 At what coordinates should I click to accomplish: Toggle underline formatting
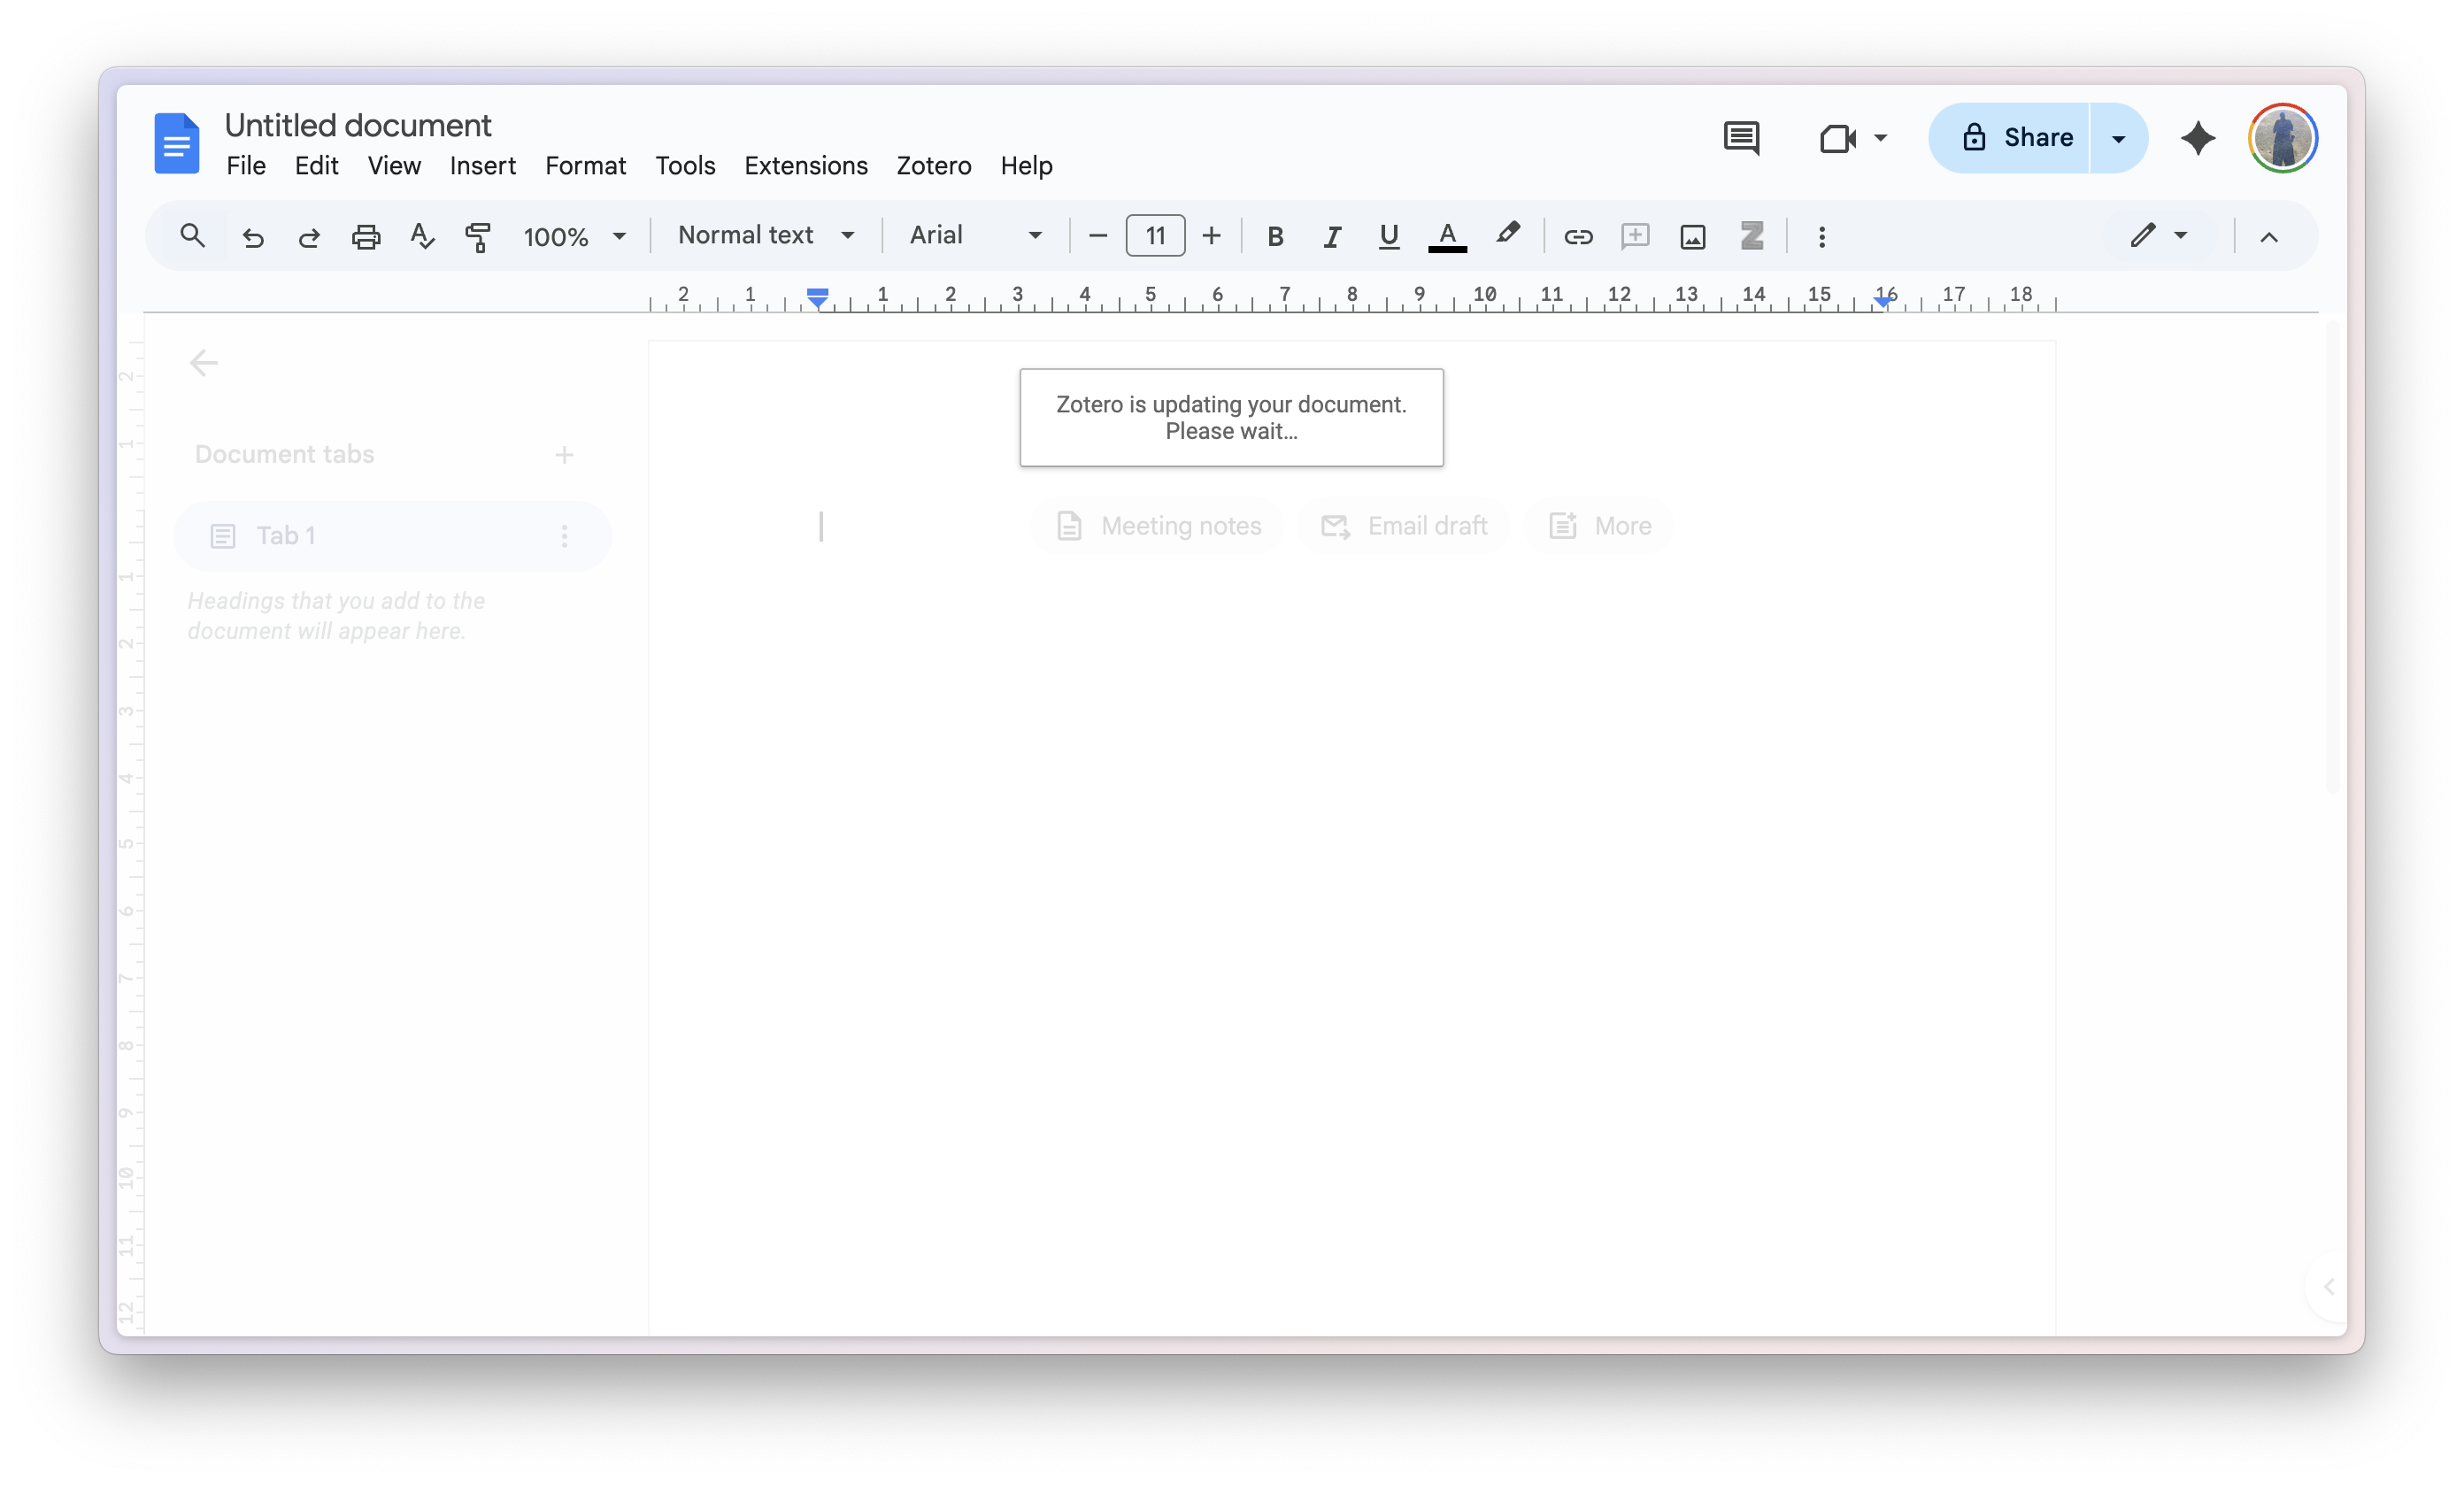click(x=1388, y=237)
